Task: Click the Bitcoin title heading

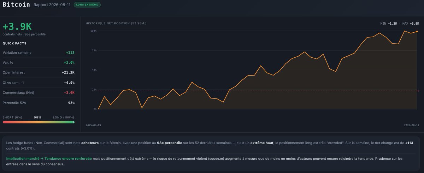Action: click(x=16, y=5)
